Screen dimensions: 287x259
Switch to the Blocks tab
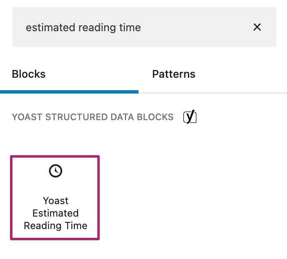[29, 74]
